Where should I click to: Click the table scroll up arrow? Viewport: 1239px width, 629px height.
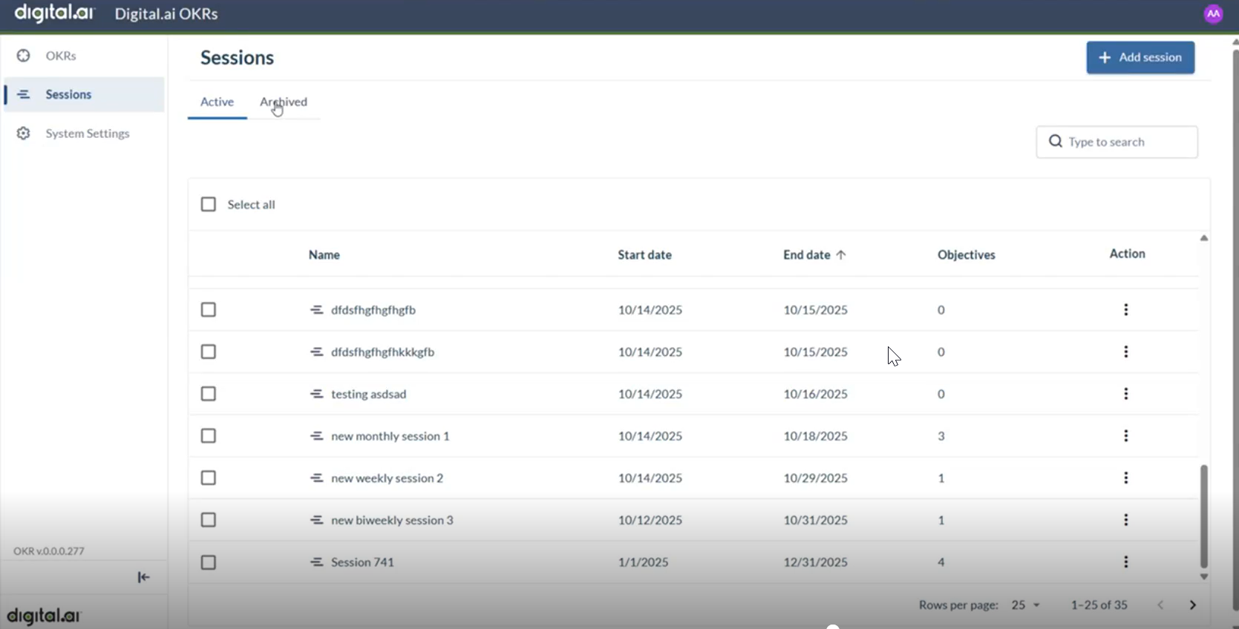(1203, 238)
